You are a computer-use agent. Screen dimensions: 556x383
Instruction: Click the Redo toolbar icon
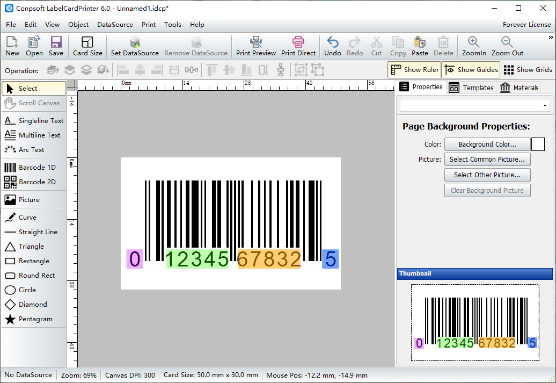click(355, 46)
